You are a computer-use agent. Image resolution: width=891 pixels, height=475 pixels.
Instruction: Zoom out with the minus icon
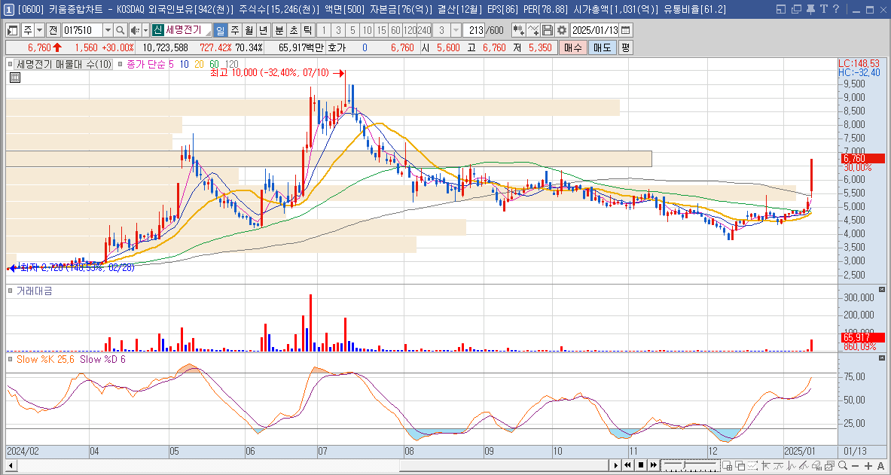pyautogui.click(x=855, y=465)
